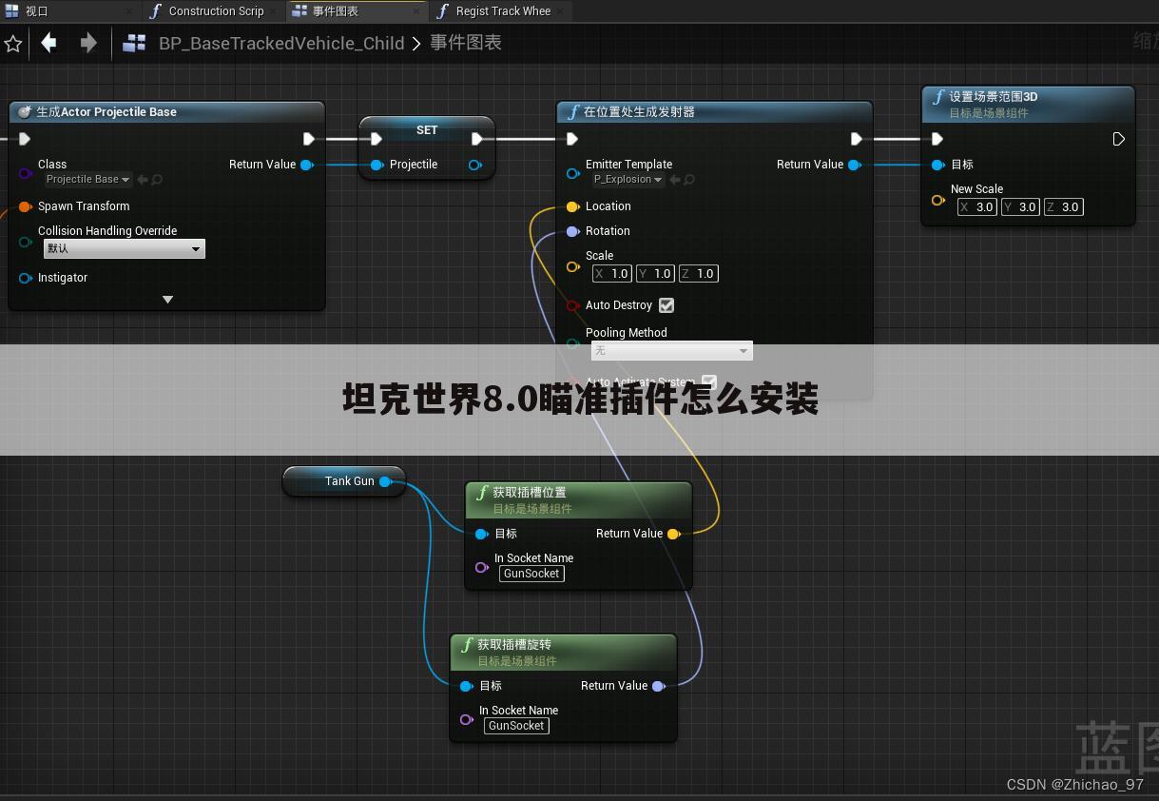Click the Projectile input pin on SET
Image resolution: width=1159 pixels, height=801 pixels.
click(x=377, y=165)
